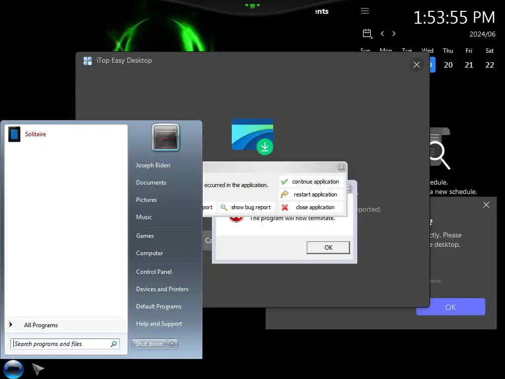This screenshot has height=379, width=505.
Task: Open Computer from Start menu
Action: 149,253
